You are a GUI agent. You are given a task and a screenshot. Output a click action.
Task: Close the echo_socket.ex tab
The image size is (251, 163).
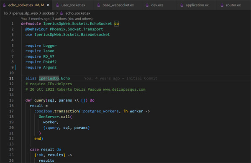pyautogui.click(x=48, y=5)
